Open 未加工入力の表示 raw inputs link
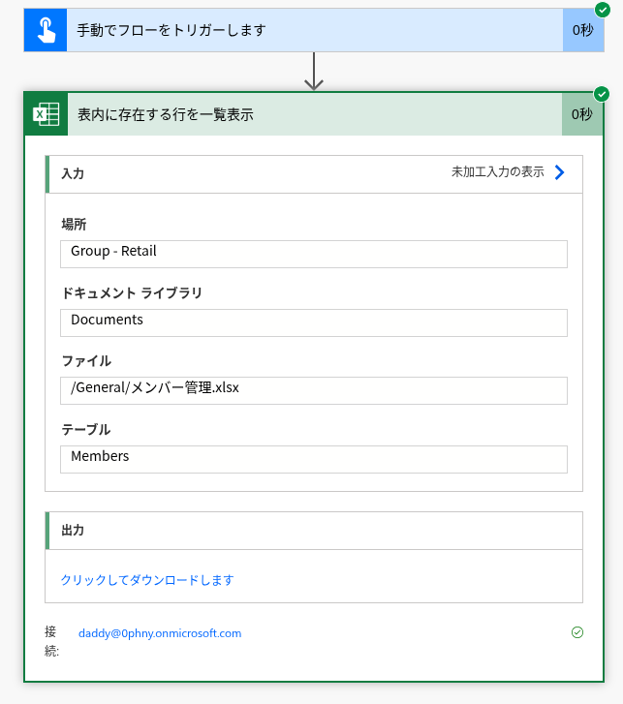The image size is (623, 704). [498, 171]
